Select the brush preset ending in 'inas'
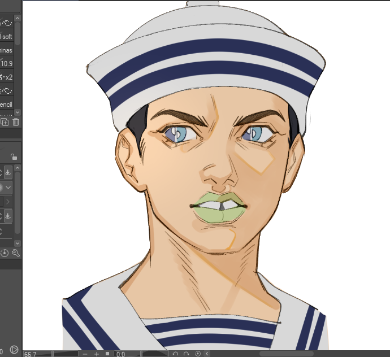This screenshot has height=357, width=390. pyautogui.click(x=7, y=50)
